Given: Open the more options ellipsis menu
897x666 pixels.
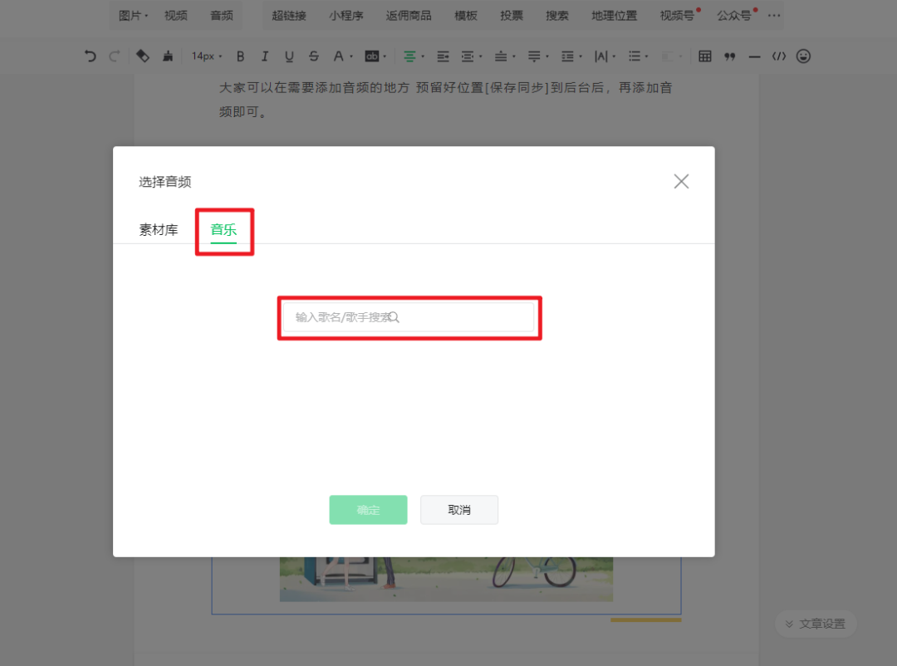Looking at the screenshot, I should pos(774,16).
